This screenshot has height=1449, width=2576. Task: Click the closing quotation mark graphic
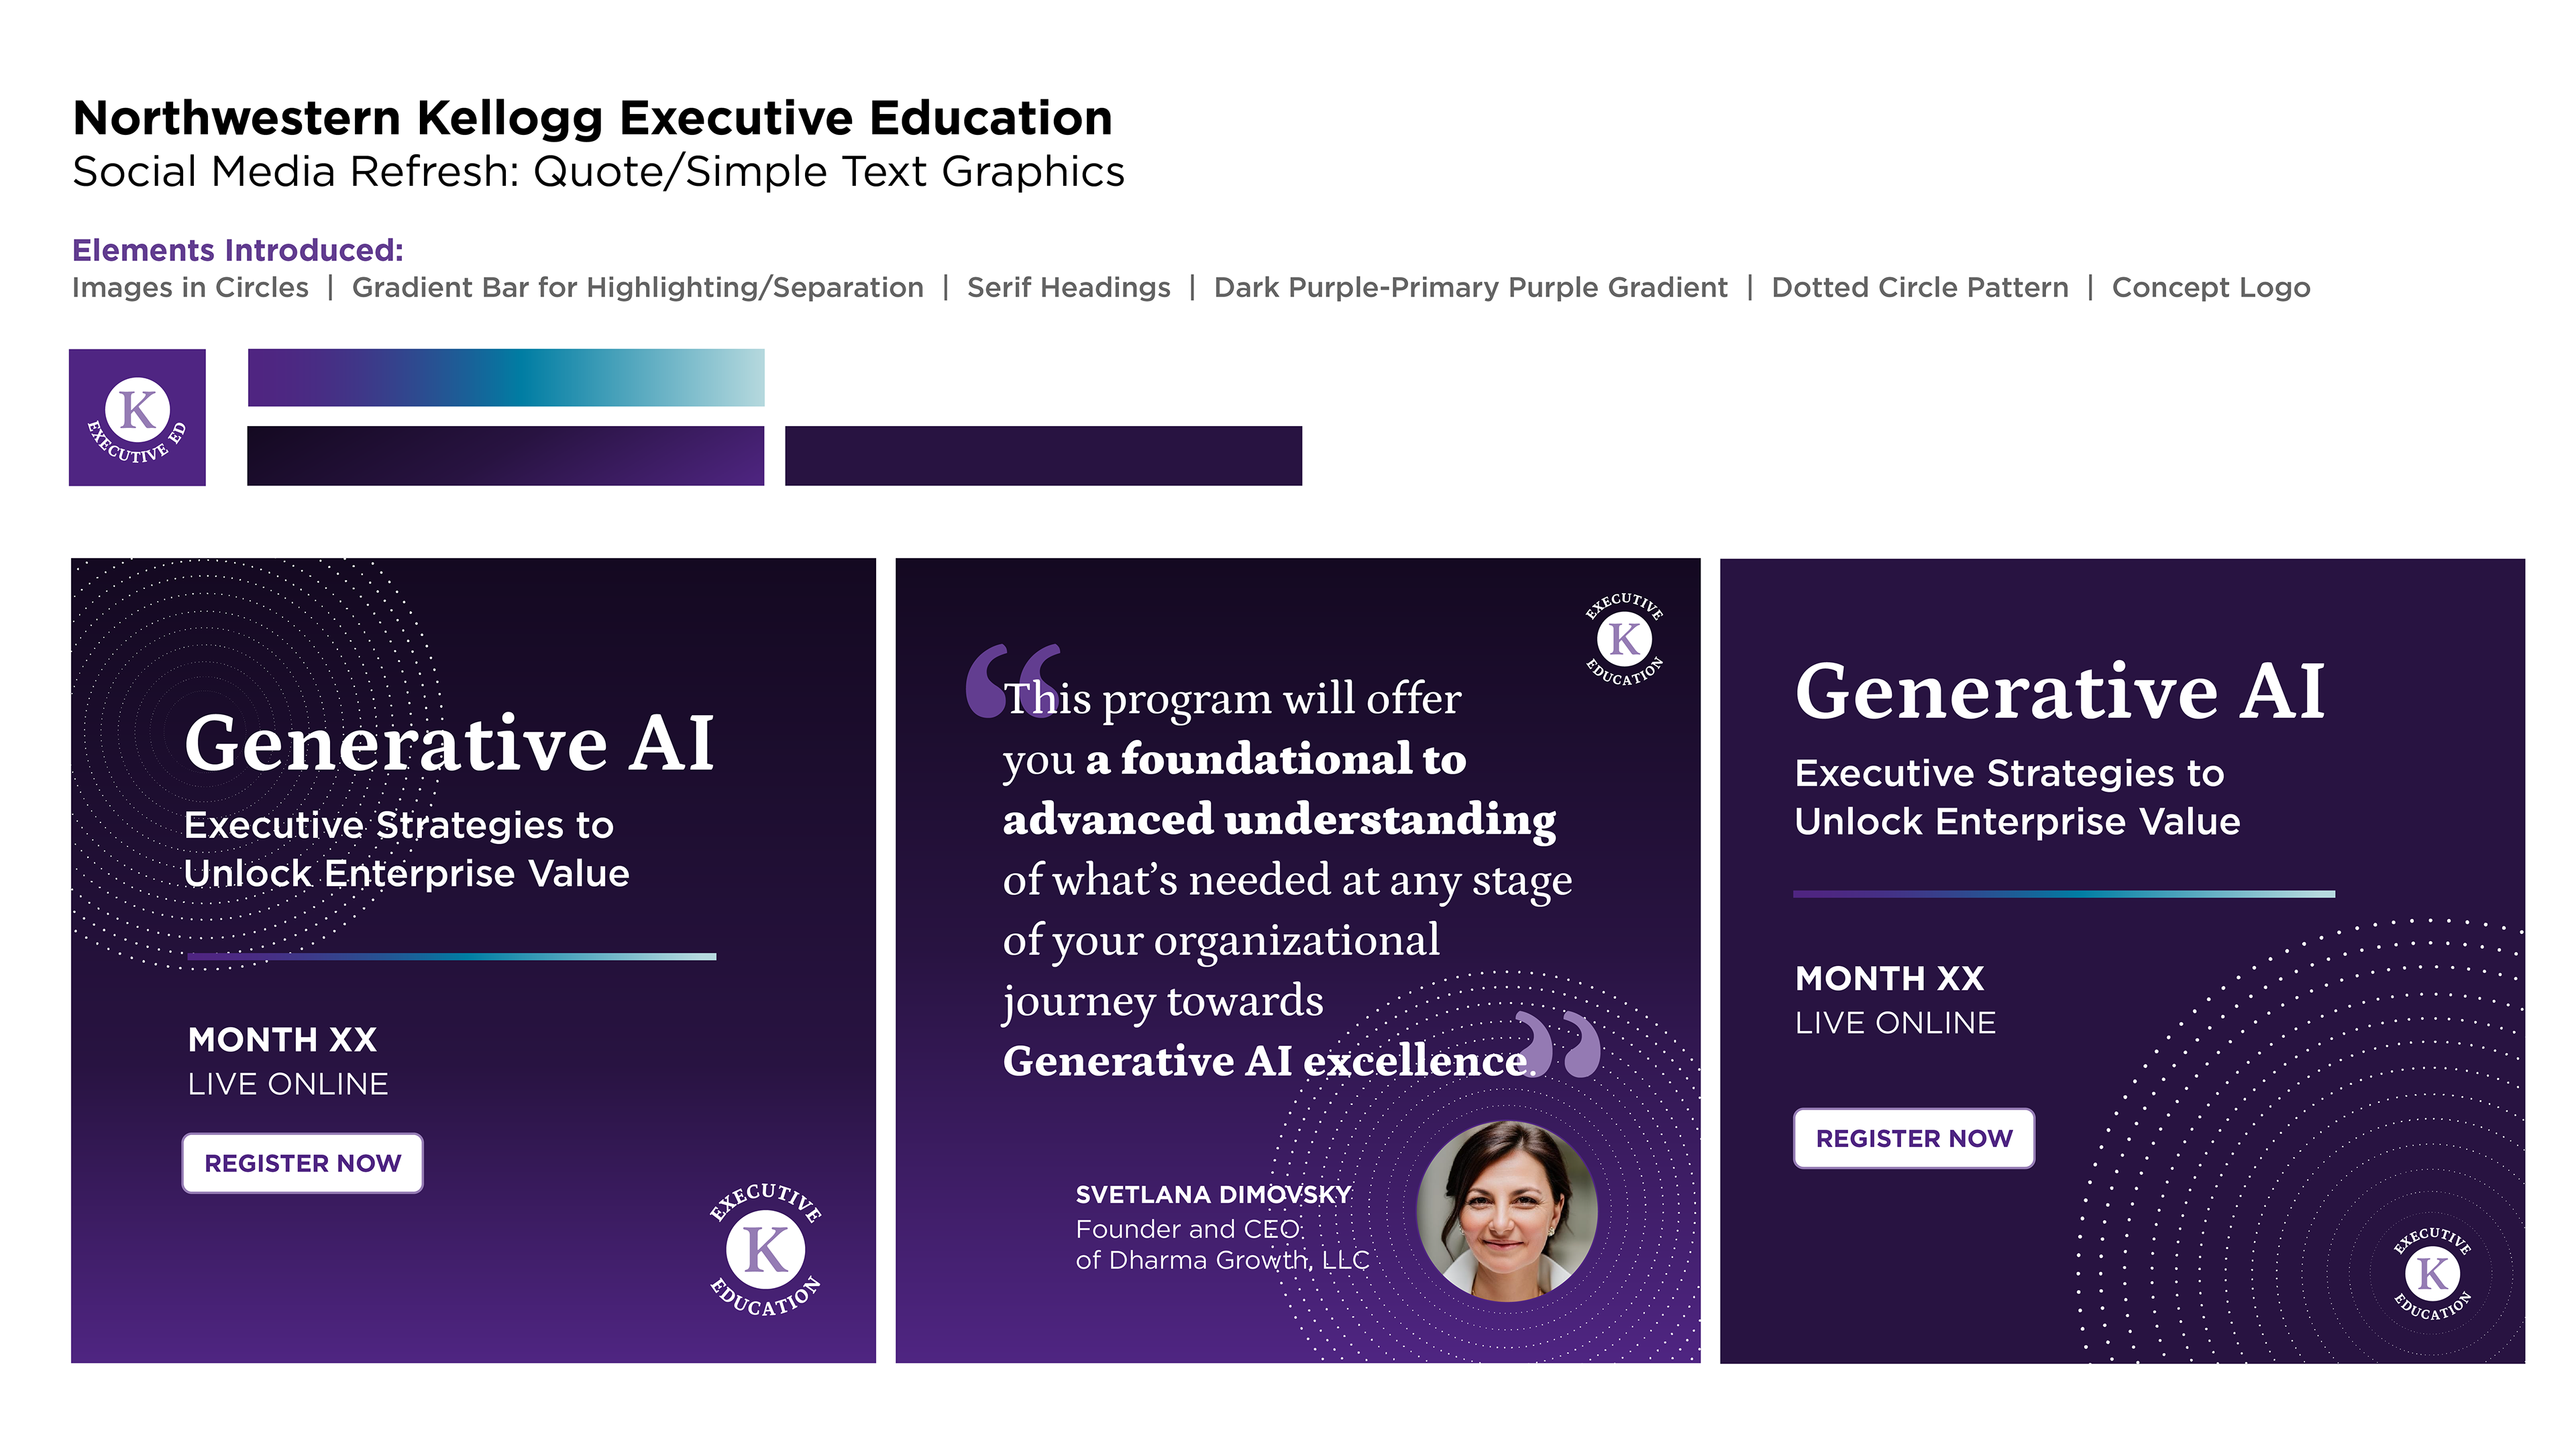[1558, 1043]
